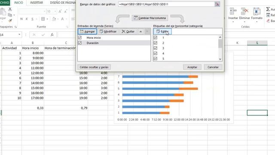Click the orange bar for activity 7 in chart
The image size is (275, 155).
pyautogui.click(x=193, y=77)
